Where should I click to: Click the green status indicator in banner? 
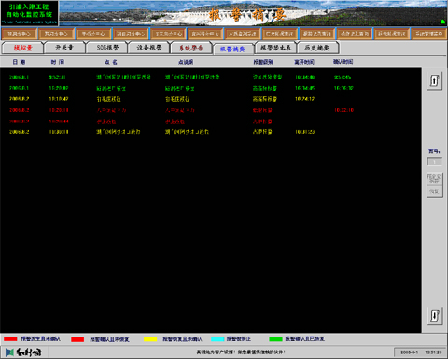(442, 22)
